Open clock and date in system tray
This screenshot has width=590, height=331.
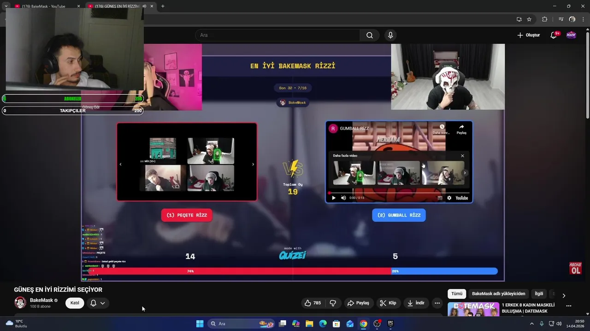click(x=575, y=324)
